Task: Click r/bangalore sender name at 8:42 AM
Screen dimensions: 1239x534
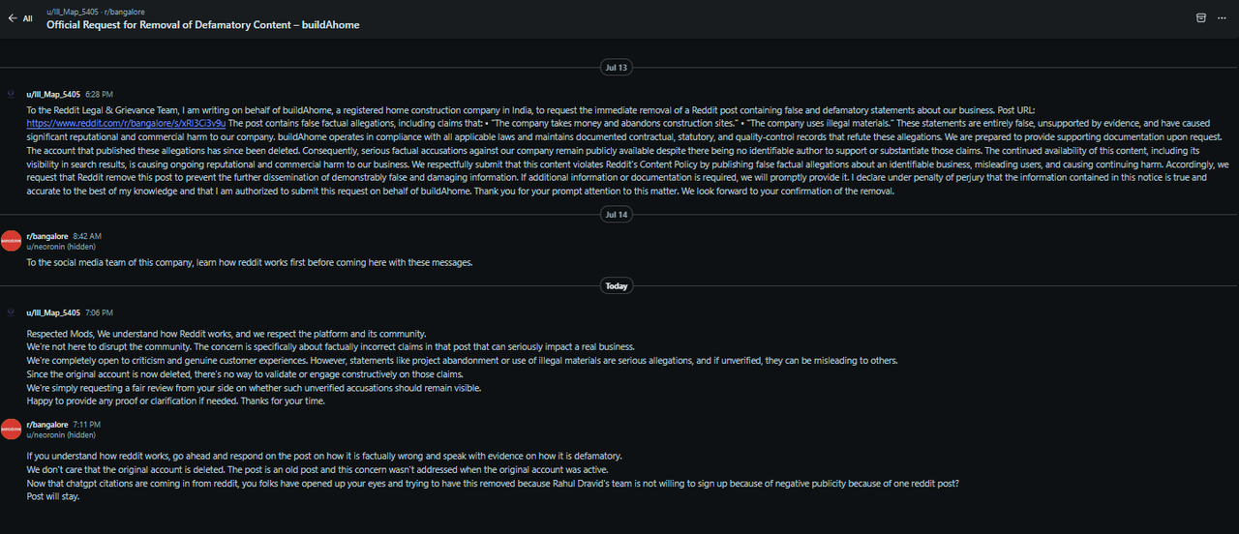Action: point(47,236)
